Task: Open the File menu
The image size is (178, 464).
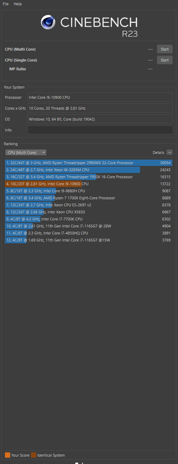Action: (6, 4)
